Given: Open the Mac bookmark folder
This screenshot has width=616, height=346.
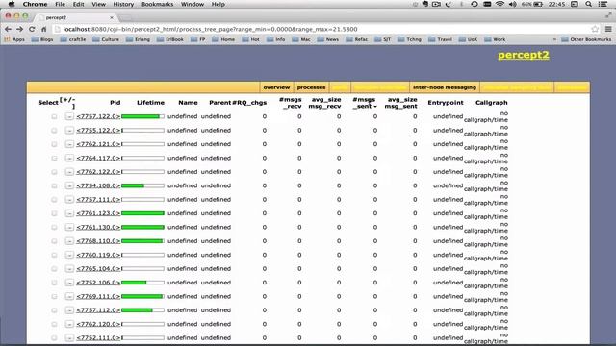Looking at the screenshot, I should pos(301,39).
